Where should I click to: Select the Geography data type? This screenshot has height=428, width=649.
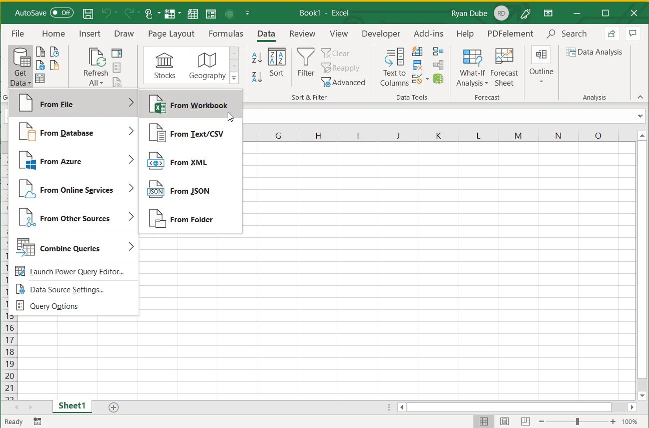[207, 66]
